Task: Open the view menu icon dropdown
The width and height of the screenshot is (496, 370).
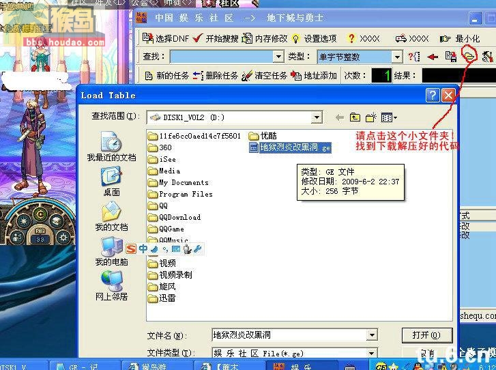Action: [x=389, y=117]
